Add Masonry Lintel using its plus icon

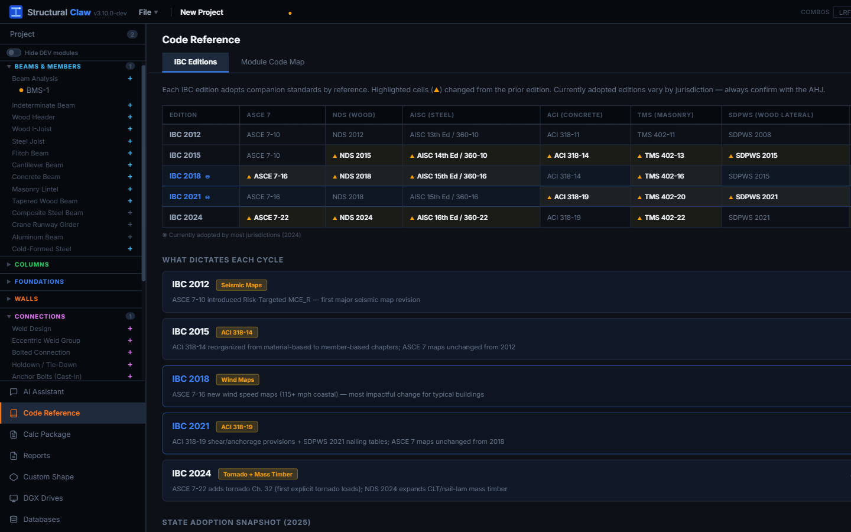coord(130,189)
